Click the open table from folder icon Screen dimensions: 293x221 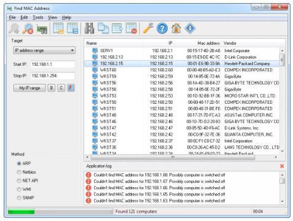tap(58, 28)
